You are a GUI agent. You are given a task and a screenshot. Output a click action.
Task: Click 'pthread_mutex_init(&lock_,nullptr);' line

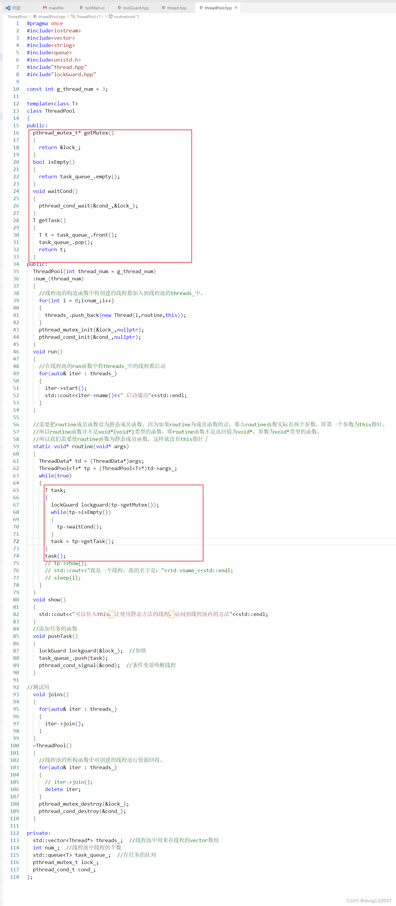(91, 330)
